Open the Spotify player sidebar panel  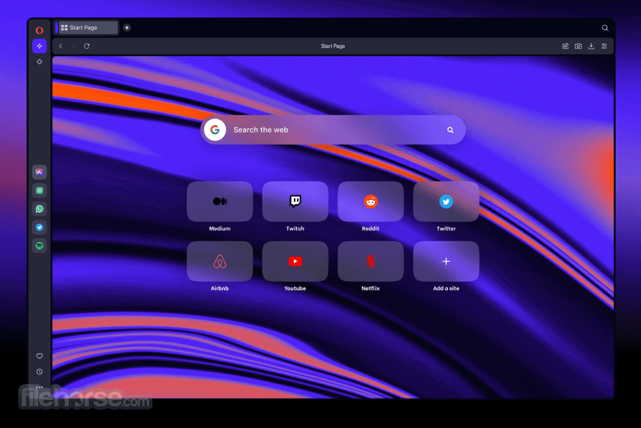click(39, 246)
